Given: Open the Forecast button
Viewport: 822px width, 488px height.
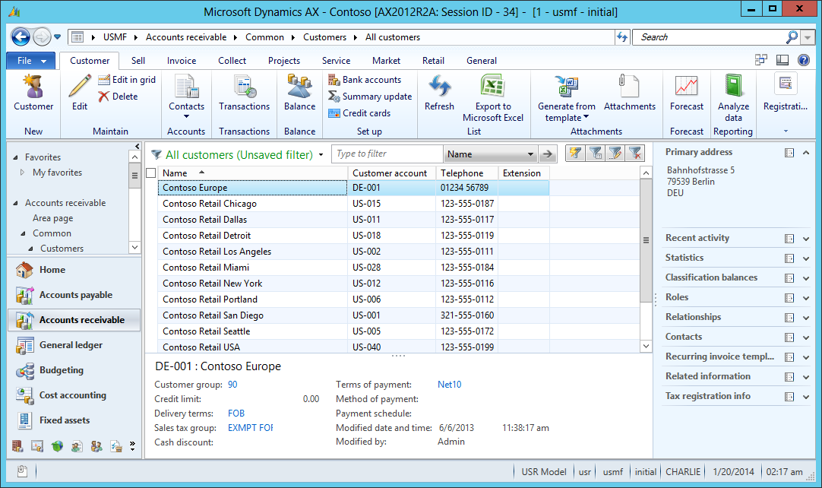Looking at the screenshot, I should (x=686, y=92).
